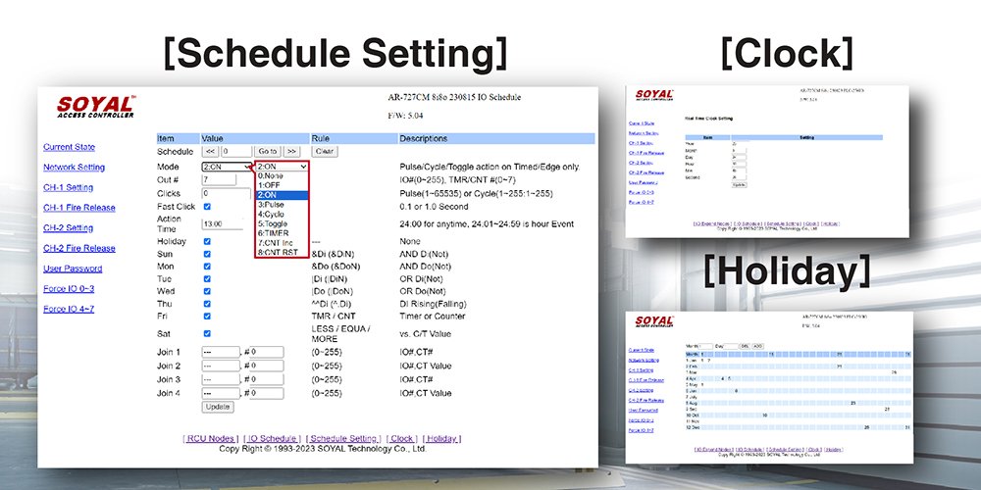Viewport: 981px width, 490px height.
Task: Go to previous schedule with << button
Action: click(211, 152)
